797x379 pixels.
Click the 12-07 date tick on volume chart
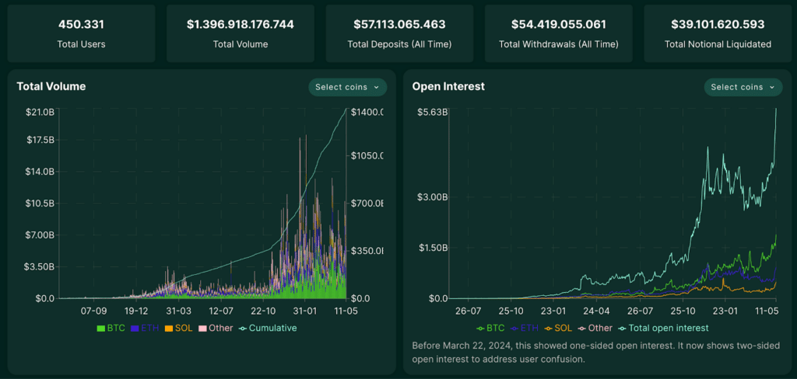(220, 311)
